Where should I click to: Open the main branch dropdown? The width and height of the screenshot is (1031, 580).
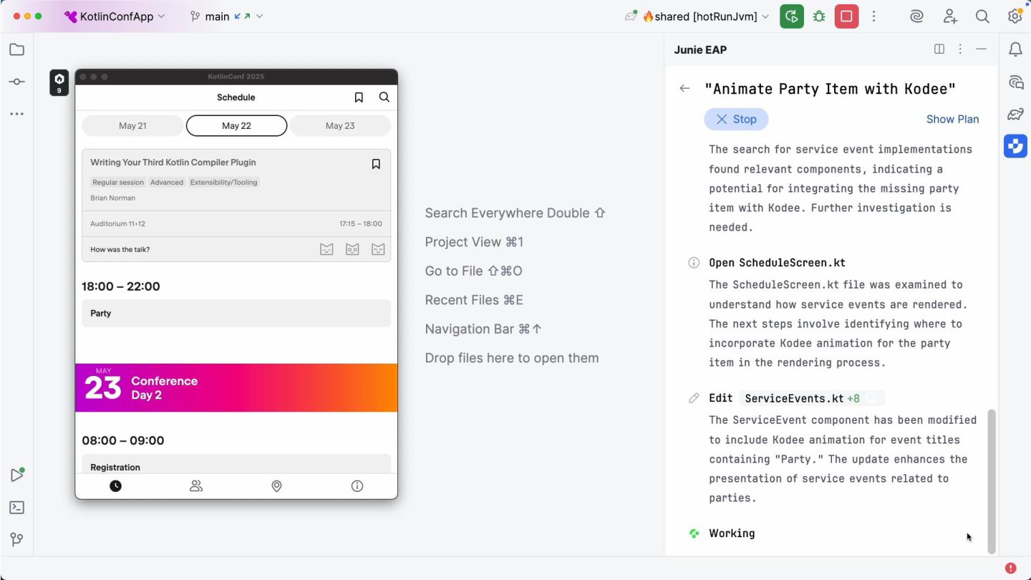tap(226, 16)
